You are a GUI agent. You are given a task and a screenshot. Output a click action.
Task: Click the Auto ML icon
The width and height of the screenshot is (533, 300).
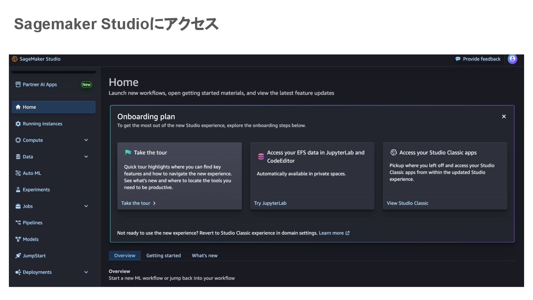[18, 173]
